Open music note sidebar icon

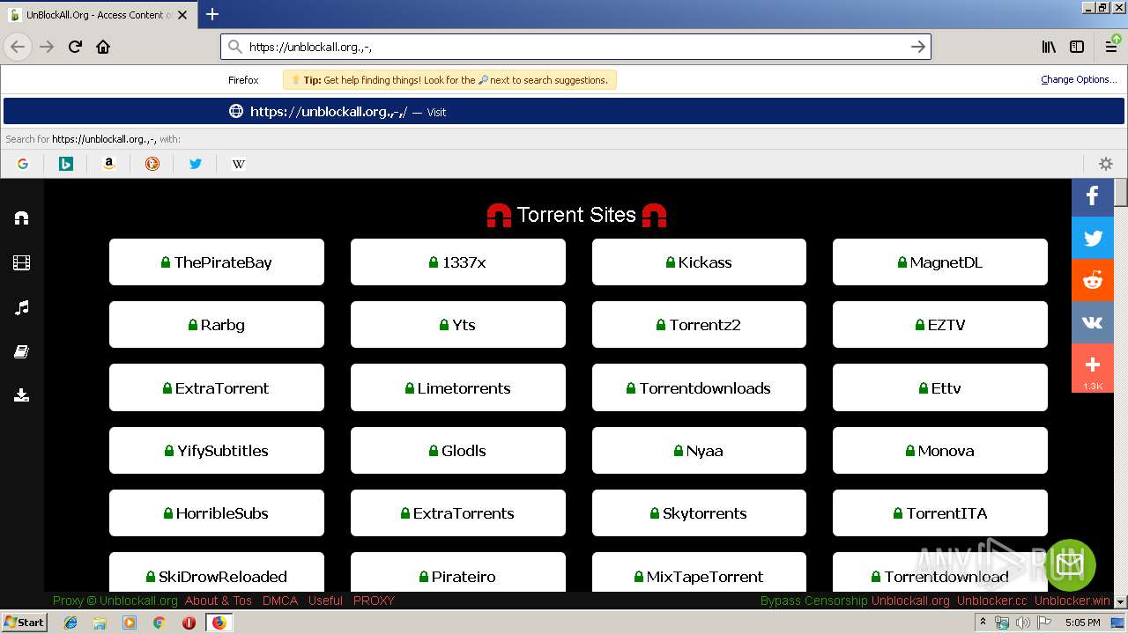click(22, 307)
